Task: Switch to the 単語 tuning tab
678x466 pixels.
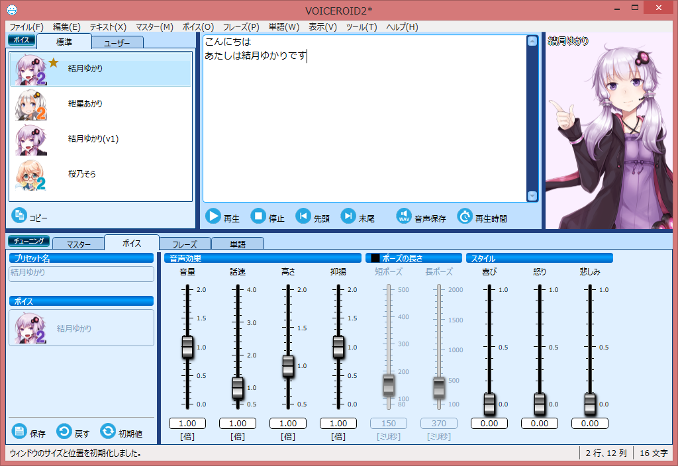Action: click(x=238, y=244)
